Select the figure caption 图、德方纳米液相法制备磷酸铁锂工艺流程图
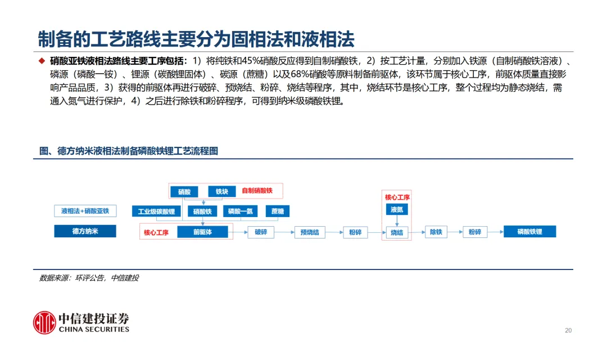The image size is (607, 342). (x=128, y=151)
